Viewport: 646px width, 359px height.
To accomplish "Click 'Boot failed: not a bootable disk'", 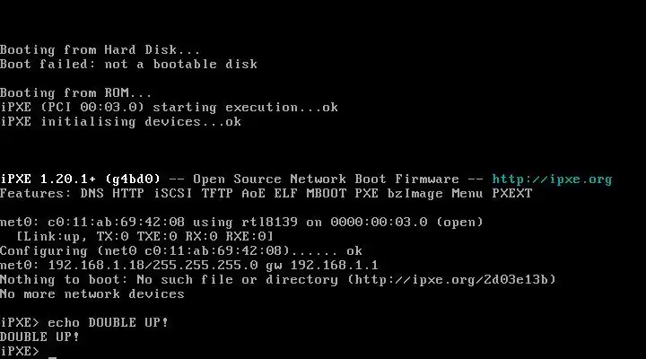I will [128, 65].
